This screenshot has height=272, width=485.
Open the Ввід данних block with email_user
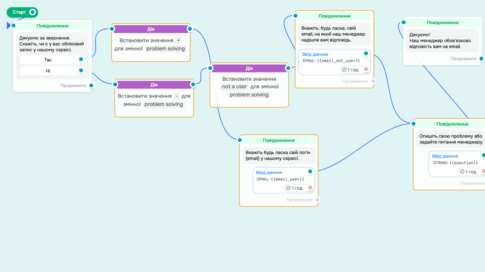284,180
